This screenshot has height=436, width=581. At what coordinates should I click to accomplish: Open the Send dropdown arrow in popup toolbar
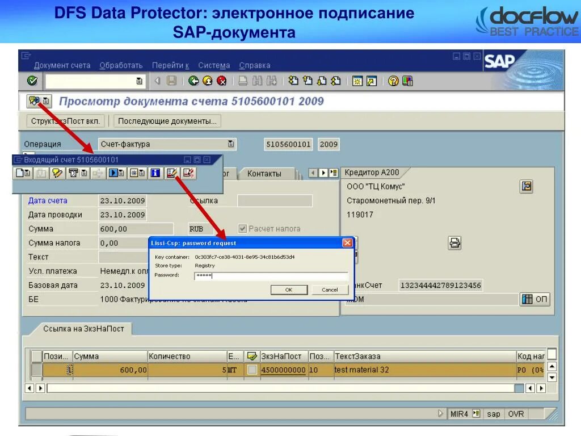(84, 173)
